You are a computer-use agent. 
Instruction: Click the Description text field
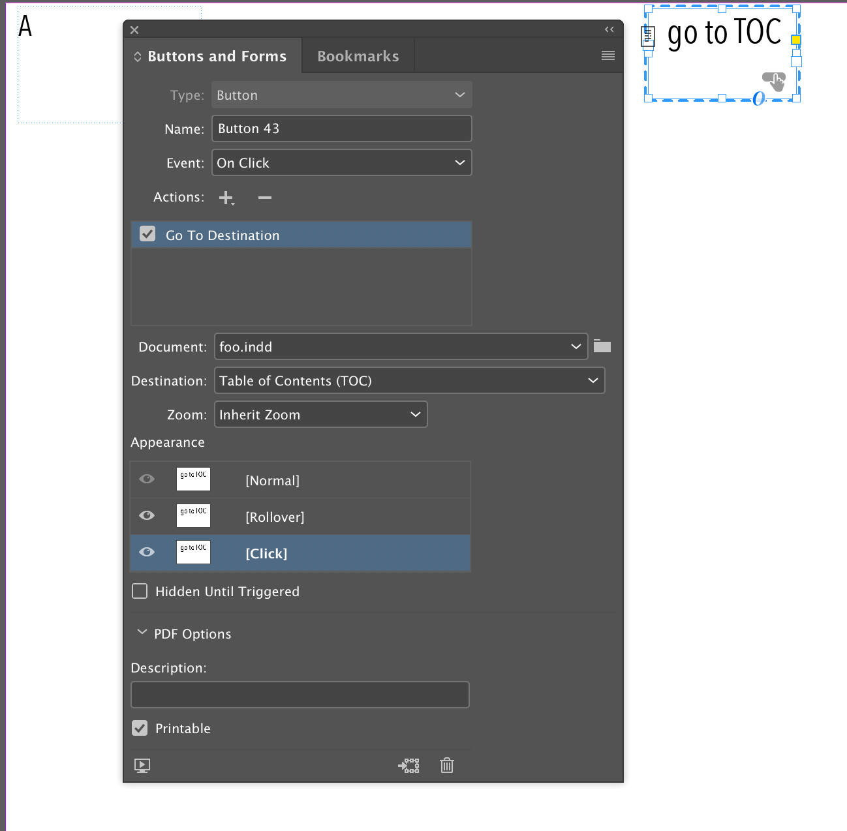coord(300,695)
